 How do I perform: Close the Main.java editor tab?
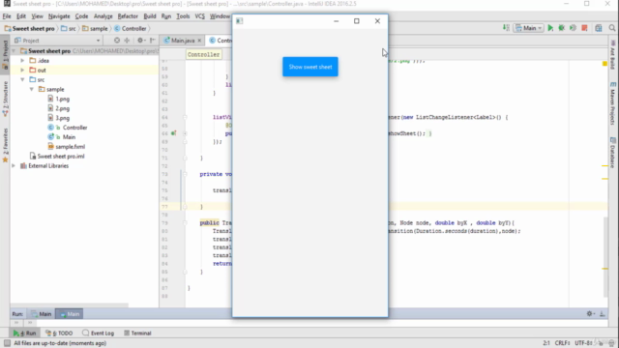point(199,41)
